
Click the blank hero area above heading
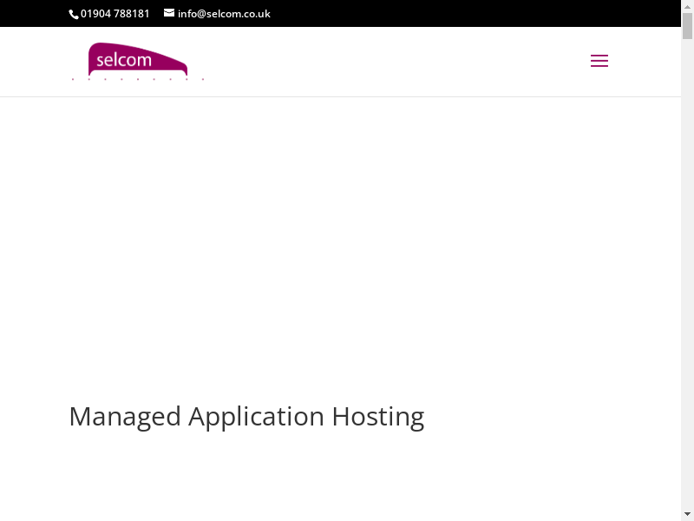tap(347, 243)
